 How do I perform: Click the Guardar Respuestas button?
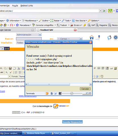click(x=72, y=122)
